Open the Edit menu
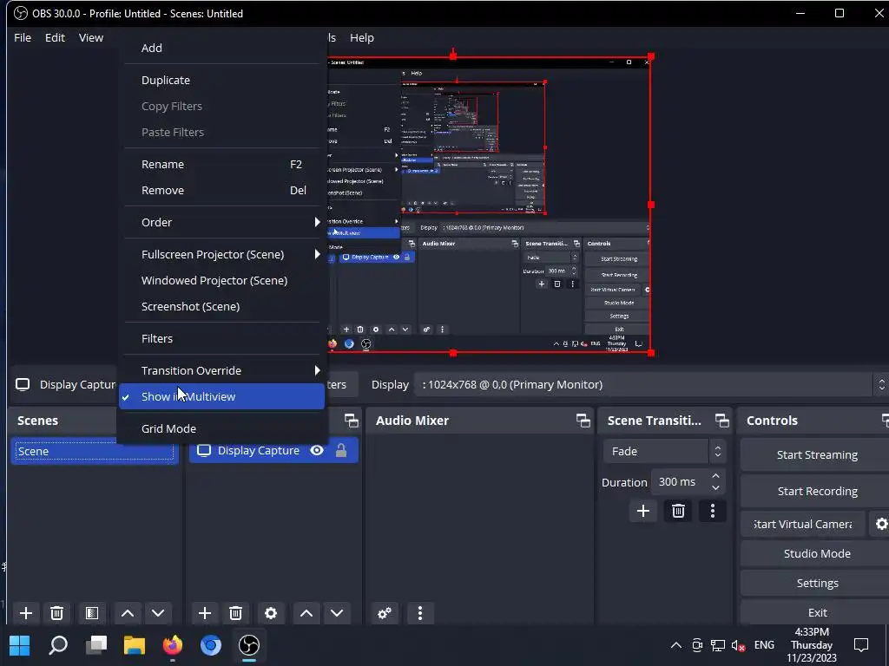889x666 pixels. (x=55, y=37)
